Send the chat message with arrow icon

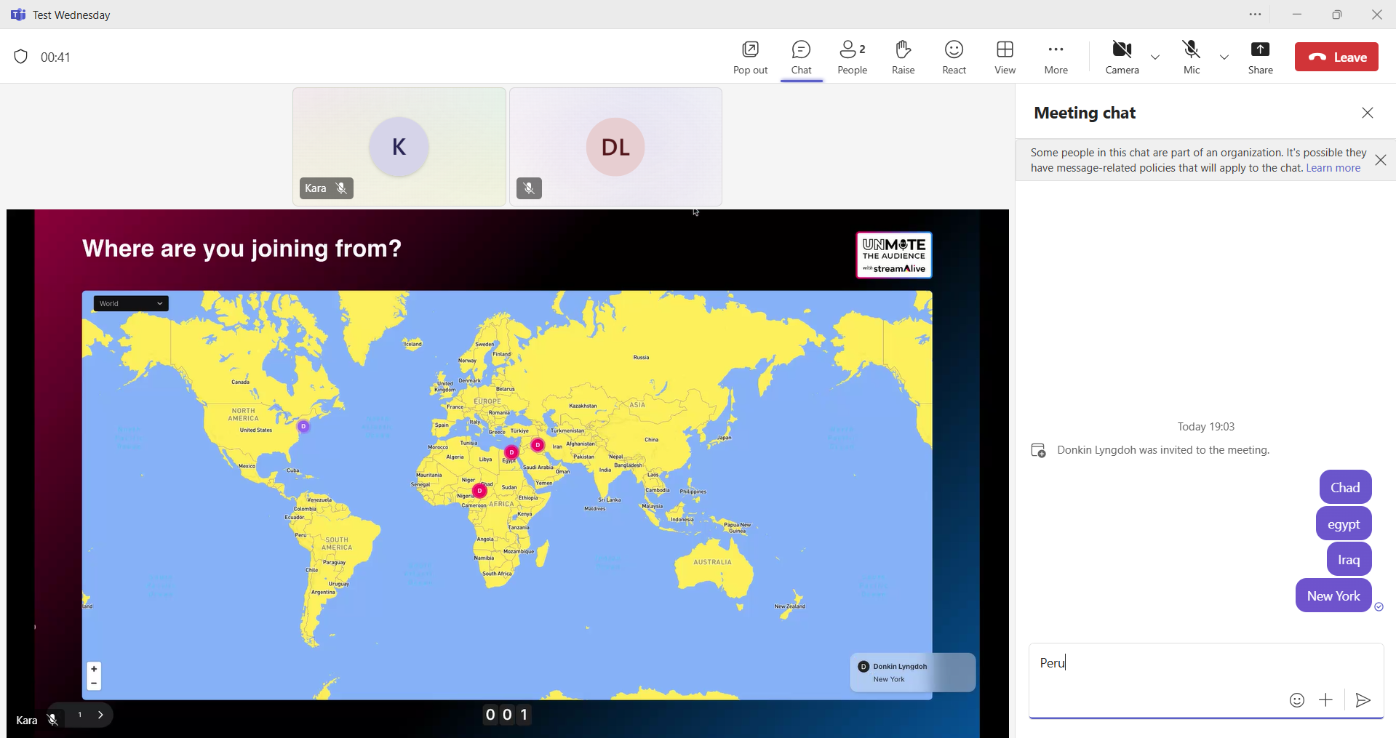1363,700
